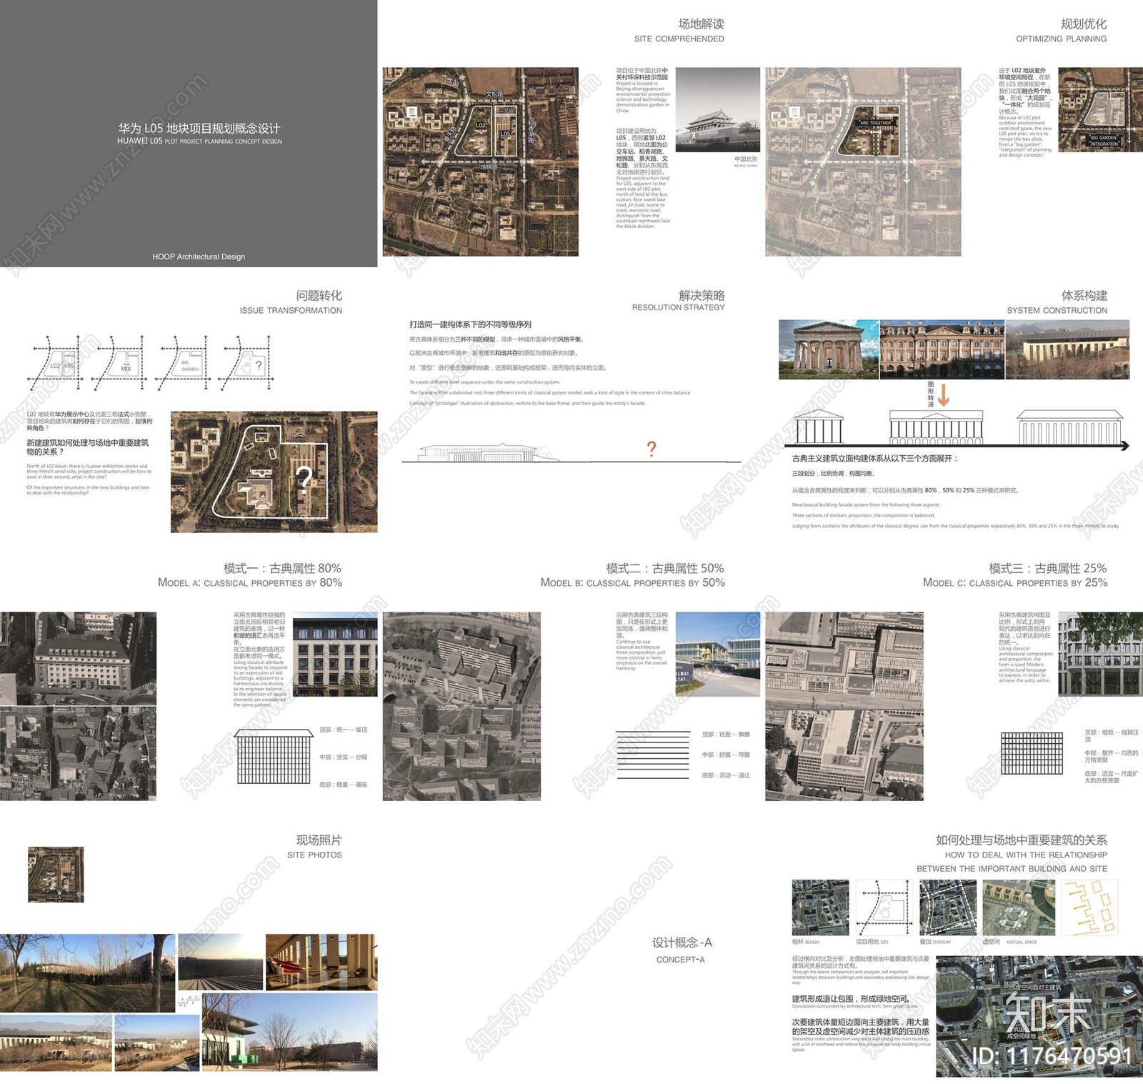Click the orange downward arrow under the photos
Screen dimensions: 1143x1084
pos(943,395)
